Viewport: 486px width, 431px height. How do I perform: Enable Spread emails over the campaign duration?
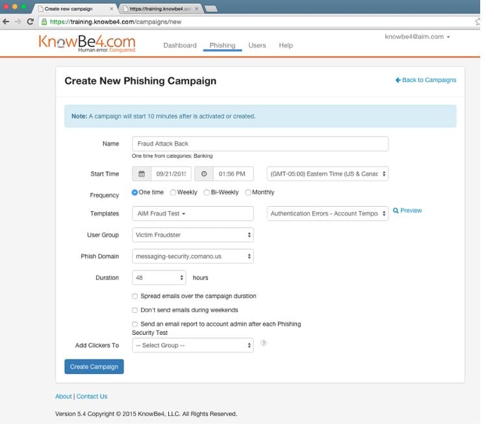coord(135,296)
